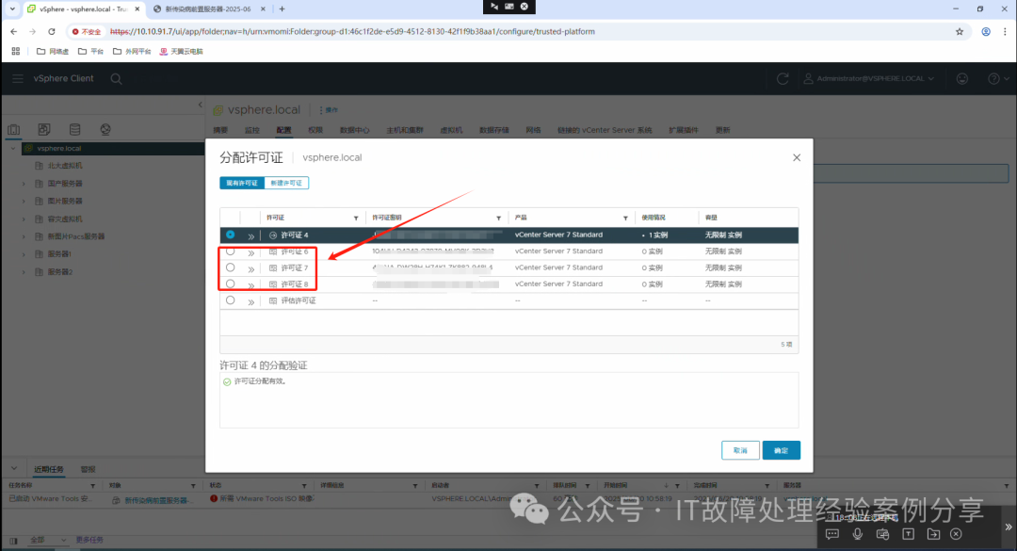Image resolution: width=1017 pixels, height=551 pixels.
Task: Open the vSphere Client hamburger menu
Action: pos(18,78)
